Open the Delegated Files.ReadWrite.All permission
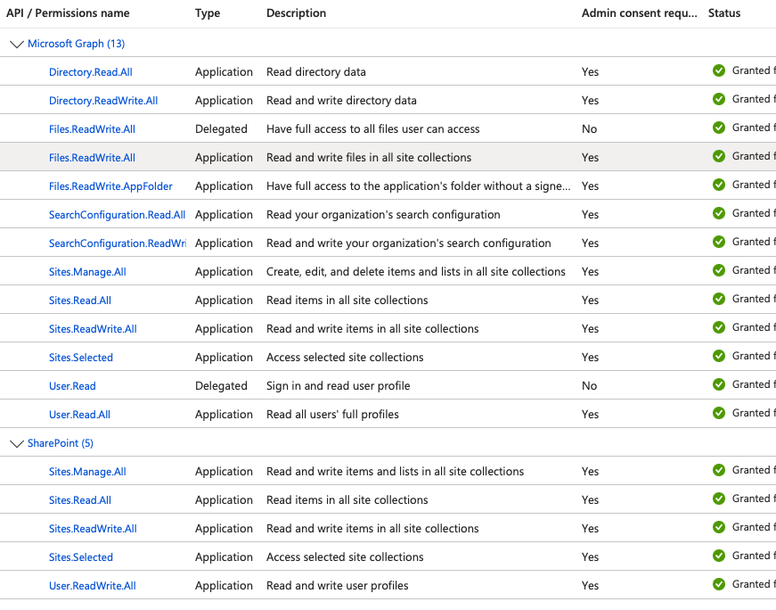The height and width of the screenshot is (610, 776). point(92,129)
